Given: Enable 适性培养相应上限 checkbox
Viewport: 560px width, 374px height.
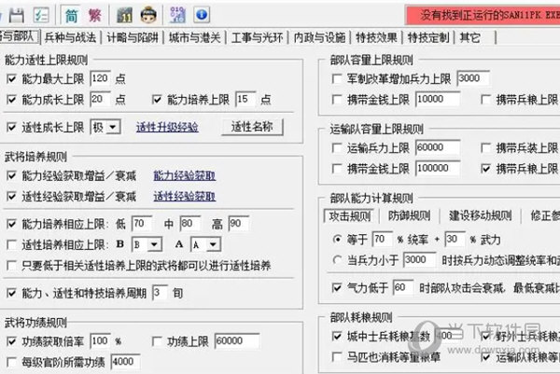Looking at the screenshot, I should click(12, 244).
